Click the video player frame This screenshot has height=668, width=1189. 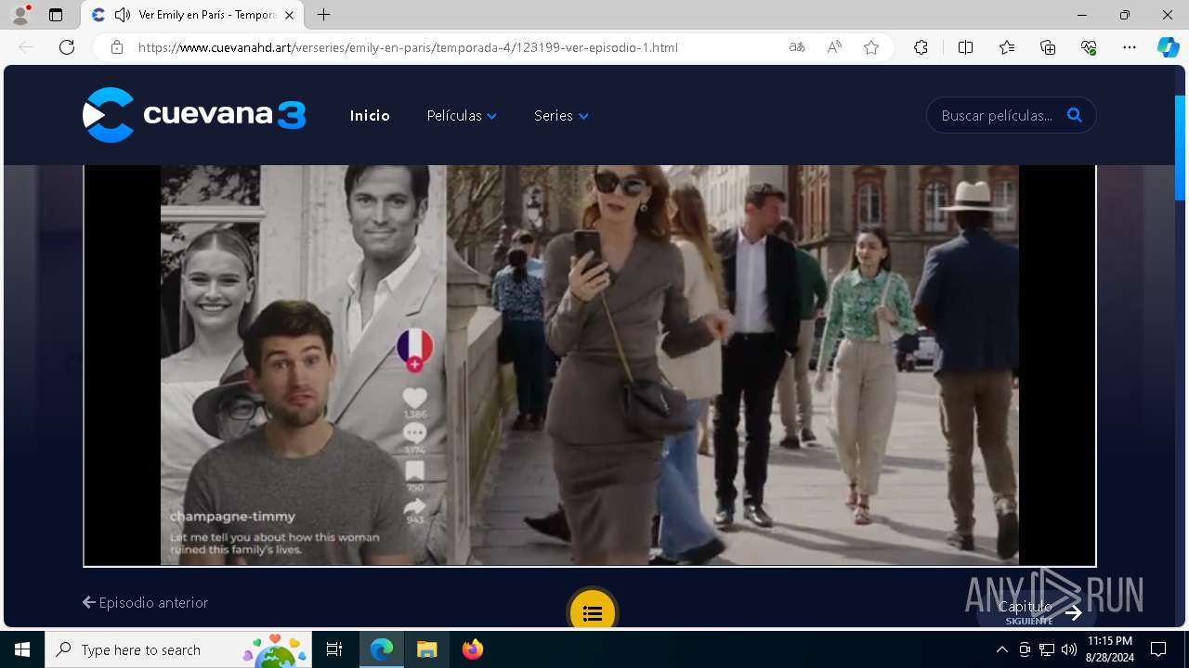click(590, 366)
